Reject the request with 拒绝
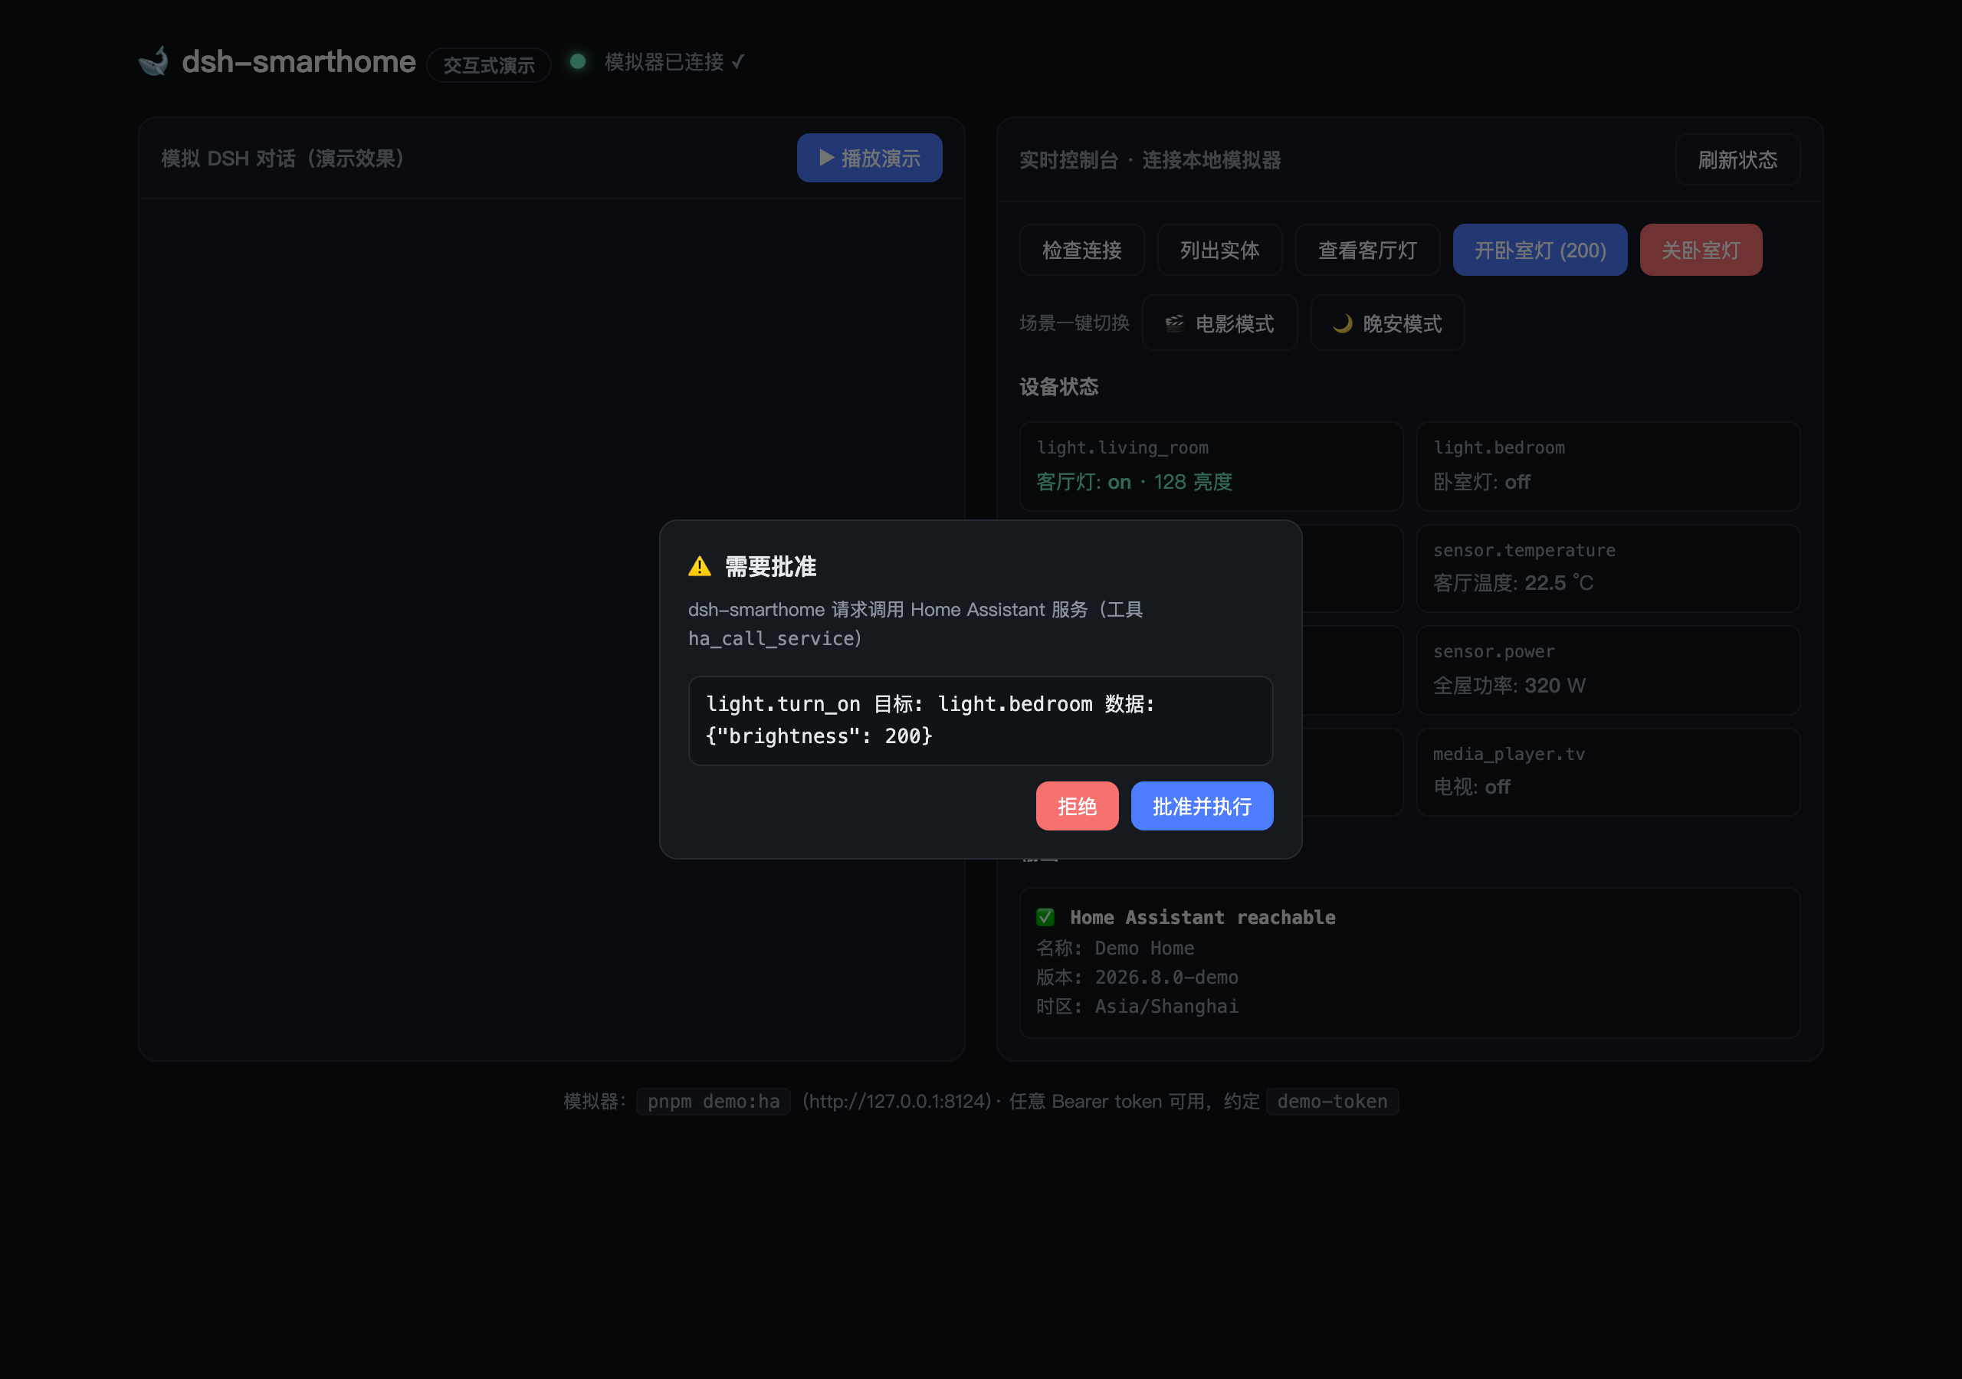The height and width of the screenshot is (1379, 1962). (x=1077, y=806)
